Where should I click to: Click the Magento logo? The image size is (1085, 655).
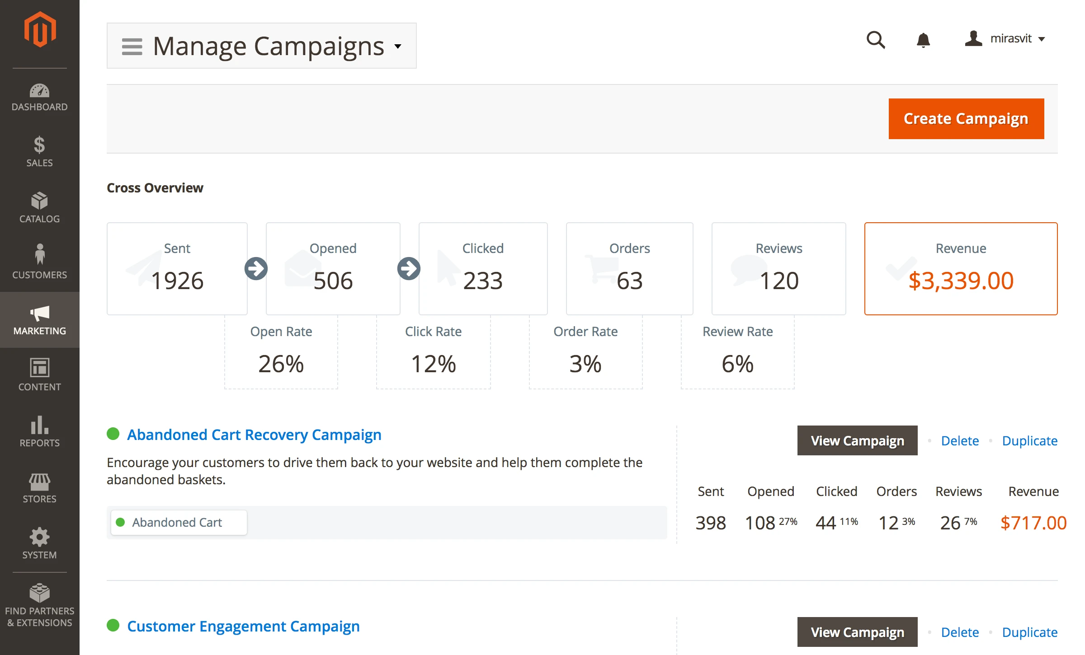tap(40, 28)
